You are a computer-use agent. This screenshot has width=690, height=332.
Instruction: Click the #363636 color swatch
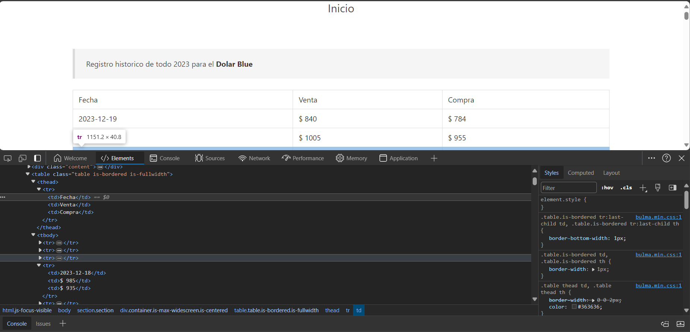pyautogui.click(x=574, y=307)
